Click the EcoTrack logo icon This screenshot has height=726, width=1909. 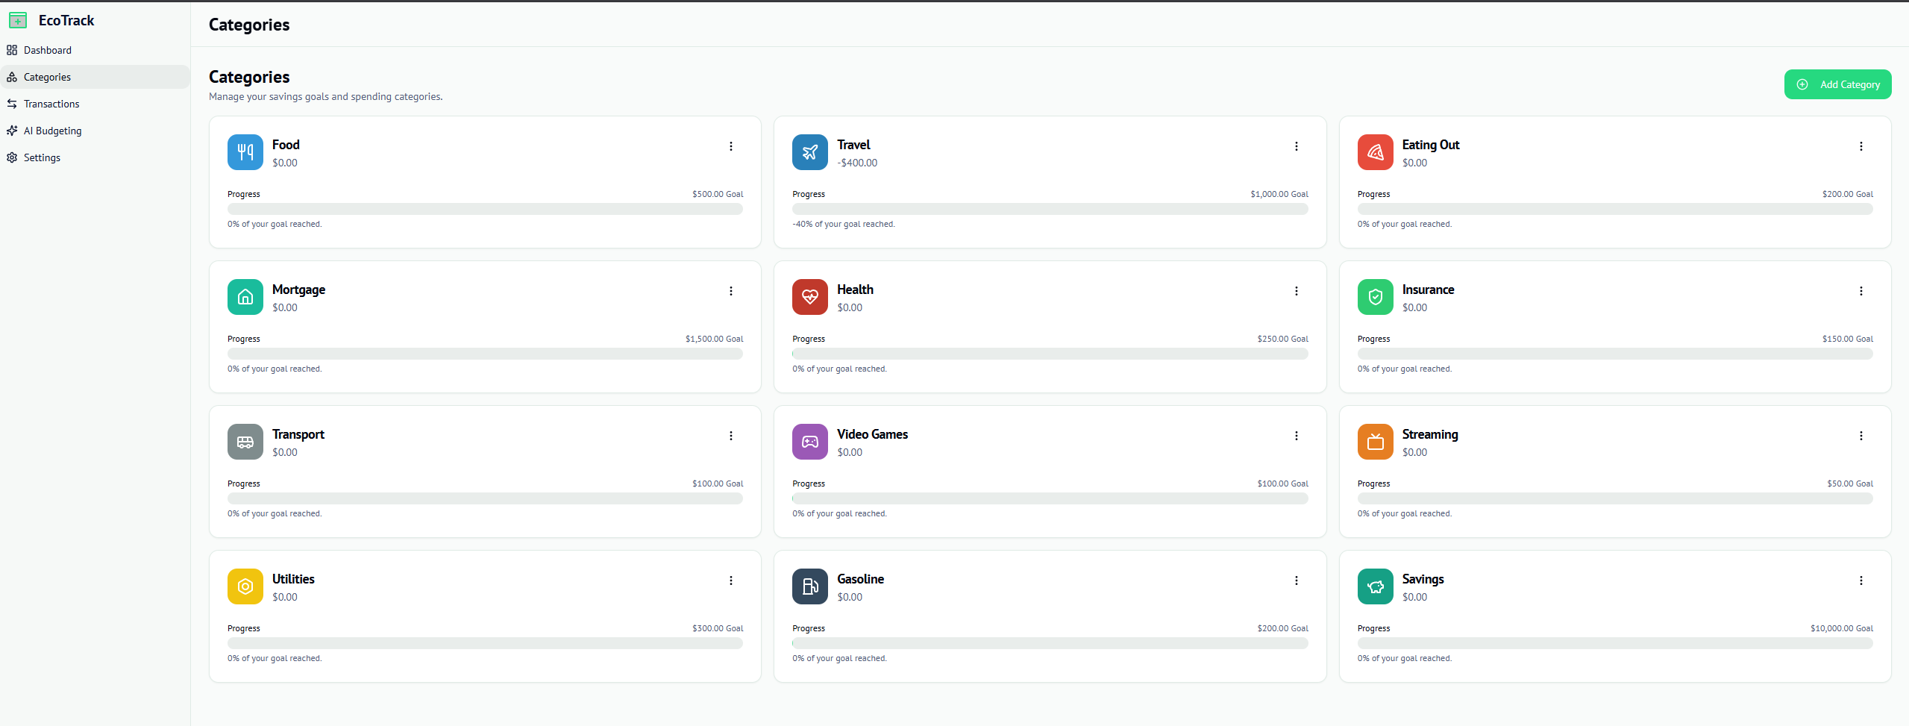(18, 20)
